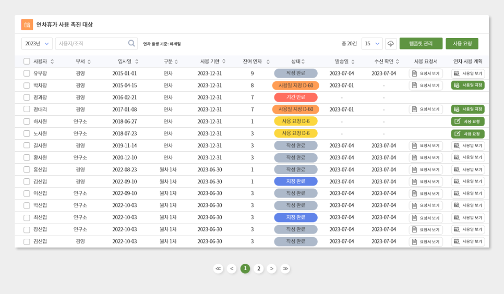The image size is (504, 294).
Task: Sort by 부서 column arrows
Action: (89, 62)
